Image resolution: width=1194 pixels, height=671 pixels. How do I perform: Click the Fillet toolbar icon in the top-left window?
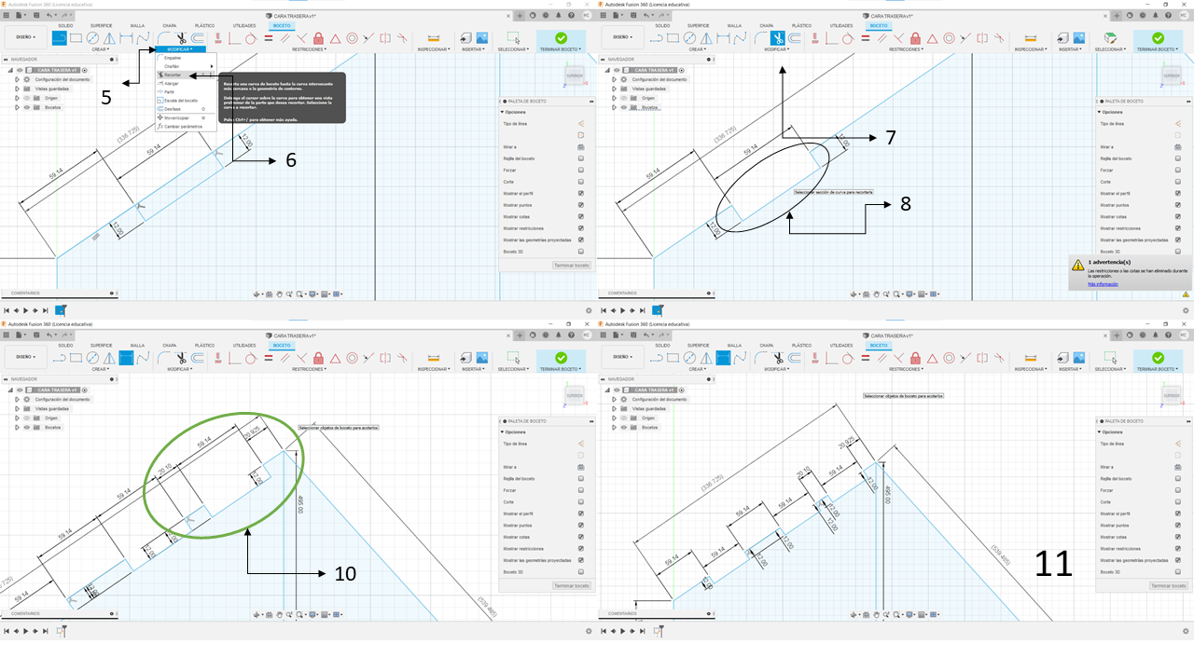(x=164, y=38)
